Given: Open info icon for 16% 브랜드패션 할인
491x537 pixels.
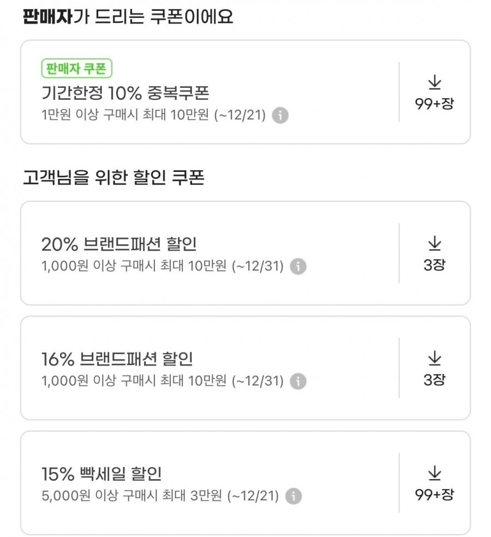Looking at the screenshot, I should 298,381.
